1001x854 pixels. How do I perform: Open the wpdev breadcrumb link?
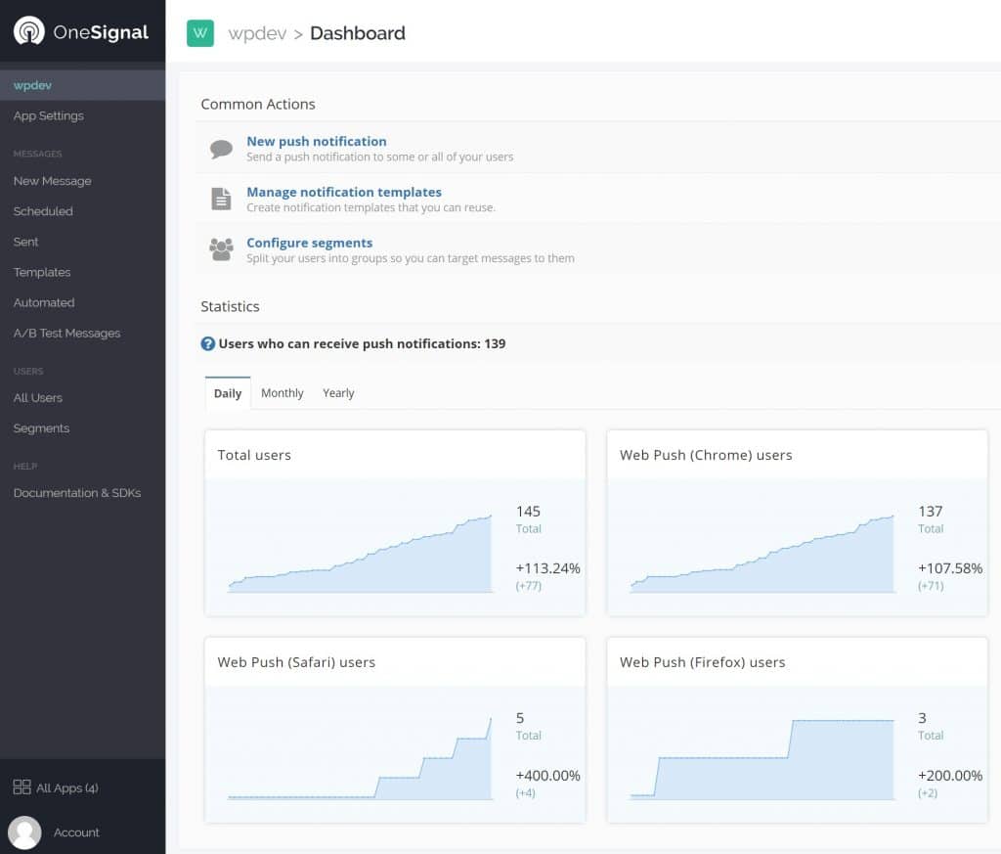[x=256, y=32]
